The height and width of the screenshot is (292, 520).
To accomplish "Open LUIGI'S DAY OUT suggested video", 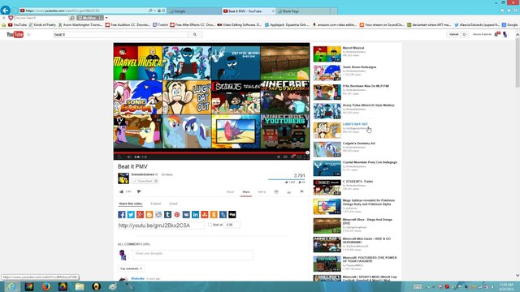I will coord(355,124).
